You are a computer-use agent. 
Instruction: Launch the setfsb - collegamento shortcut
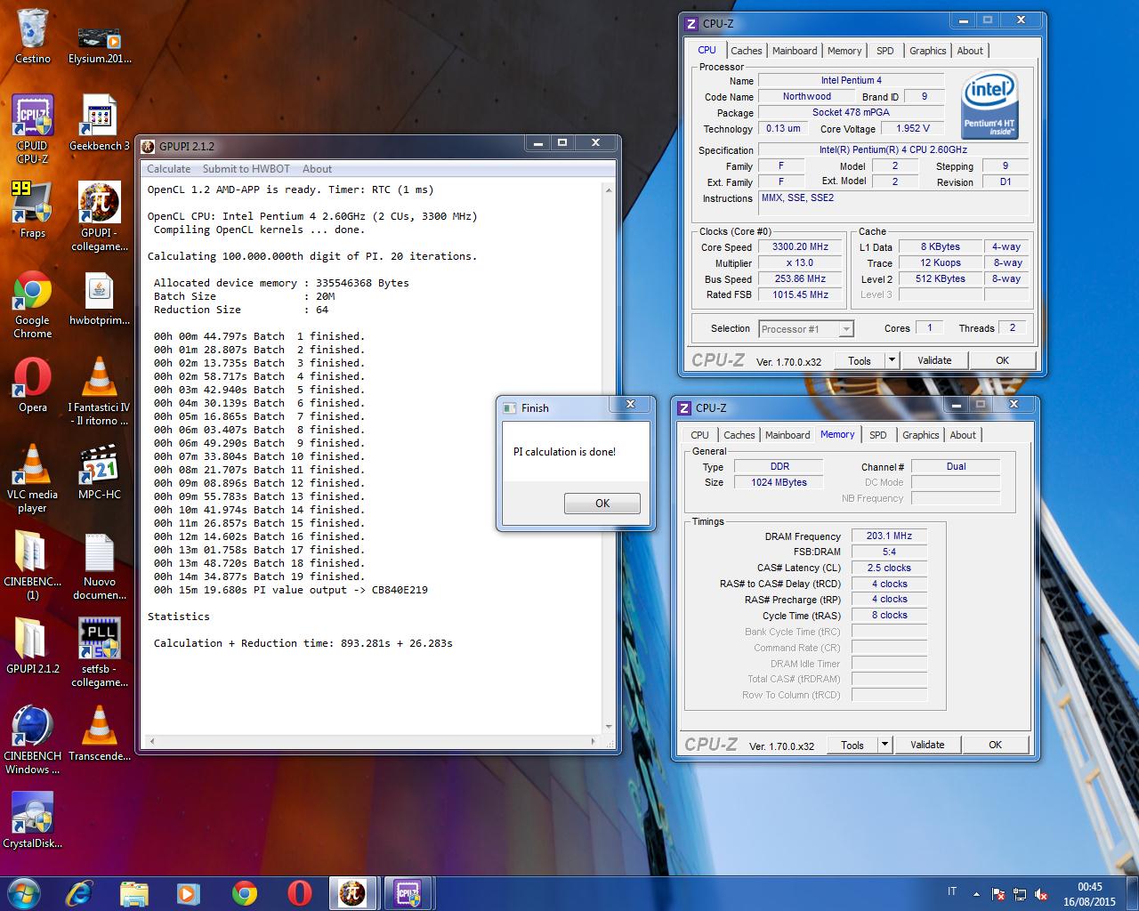(x=100, y=652)
